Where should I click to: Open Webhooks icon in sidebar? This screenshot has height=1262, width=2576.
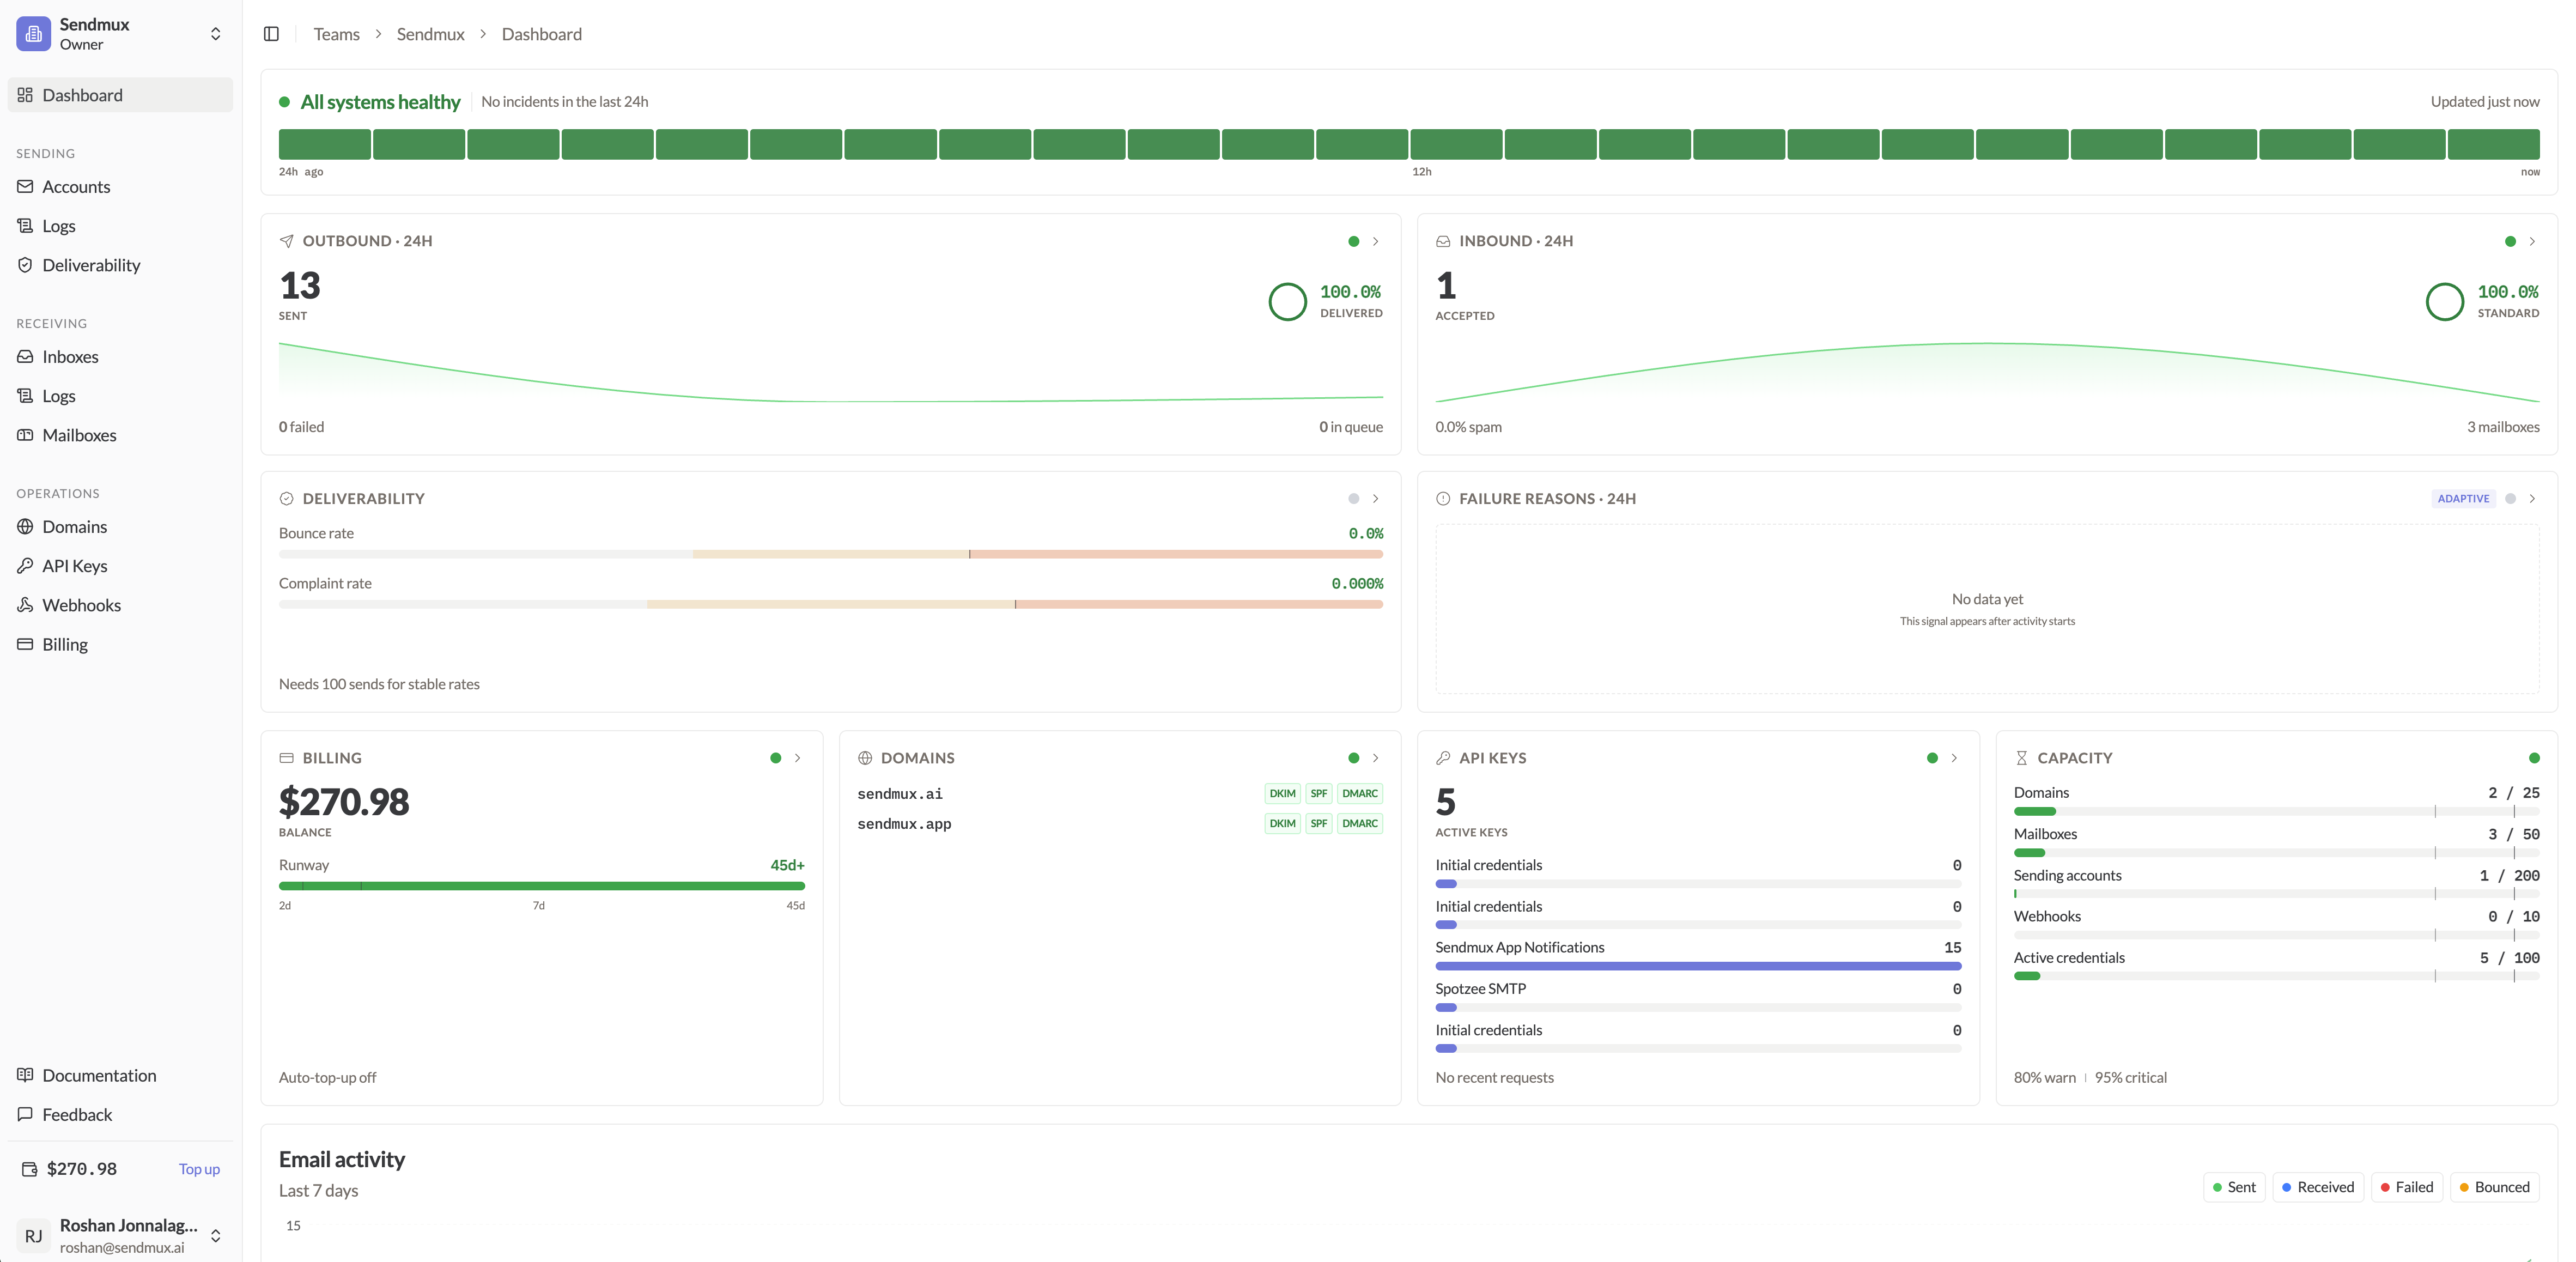point(25,605)
